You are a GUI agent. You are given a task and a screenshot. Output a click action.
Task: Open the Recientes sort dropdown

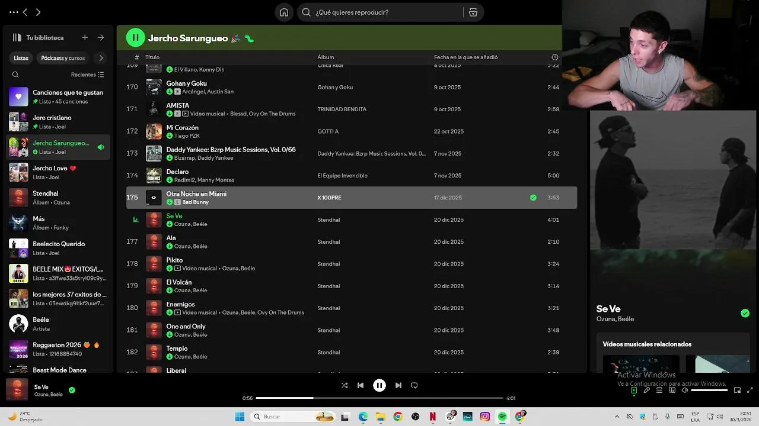87,75
